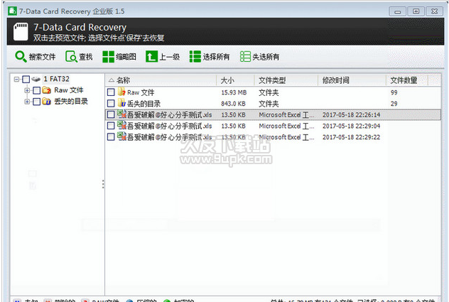Sort by 大小 column header
Screen dimensions: 449x302
coord(235,80)
